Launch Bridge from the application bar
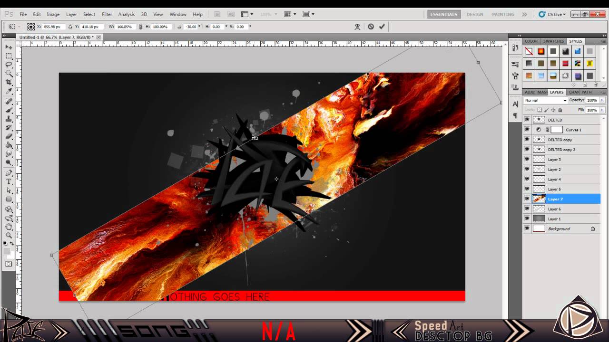The height and width of the screenshot is (342, 609). pos(217,14)
